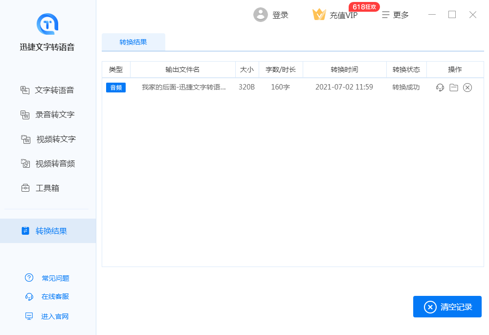
Task: Maximize the application window
Action: pyautogui.click(x=452, y=15)
